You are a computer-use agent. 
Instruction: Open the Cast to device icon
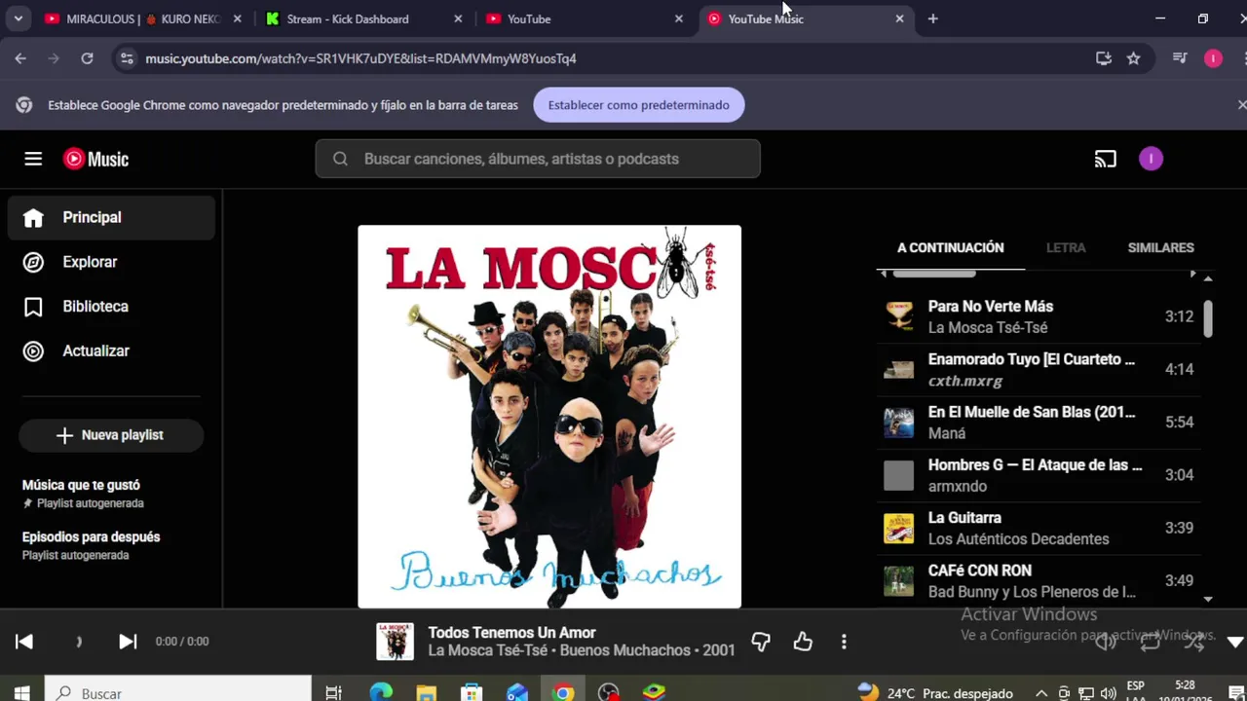coord(1105,159)
